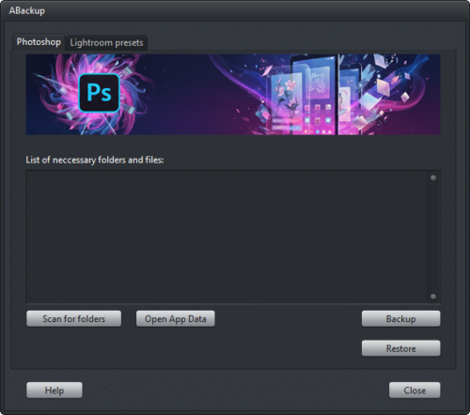
Task: Click the 'List of neccessary folders and files:' label
Action: tap(95, 160)
